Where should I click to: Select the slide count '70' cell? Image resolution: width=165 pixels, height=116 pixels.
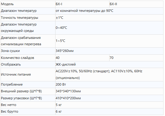(x=136, y=58)
